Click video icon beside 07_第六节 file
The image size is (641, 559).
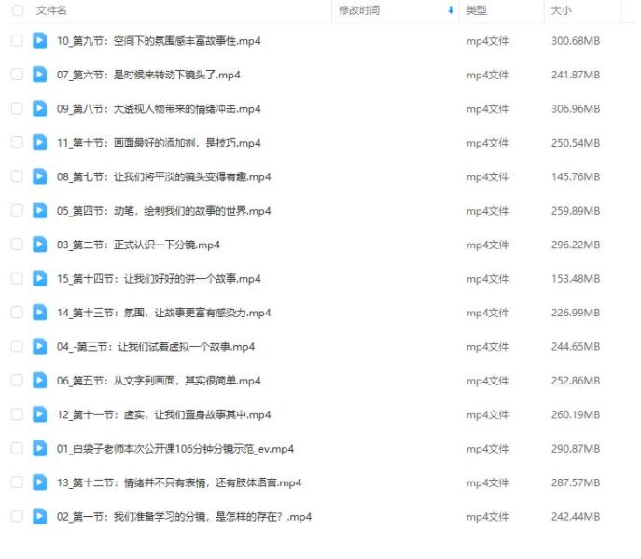click(x=39, y=75)
